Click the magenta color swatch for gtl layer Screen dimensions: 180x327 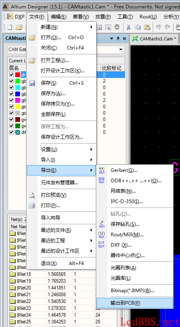pos(18,100)
